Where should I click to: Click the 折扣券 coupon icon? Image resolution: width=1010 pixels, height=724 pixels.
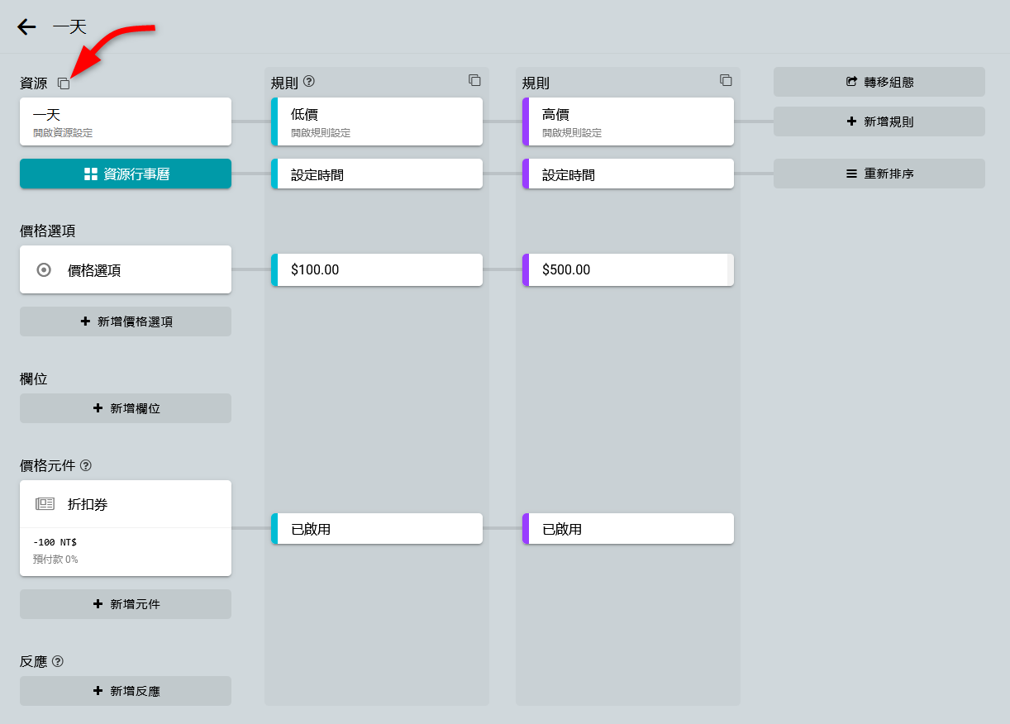(45, 504)
